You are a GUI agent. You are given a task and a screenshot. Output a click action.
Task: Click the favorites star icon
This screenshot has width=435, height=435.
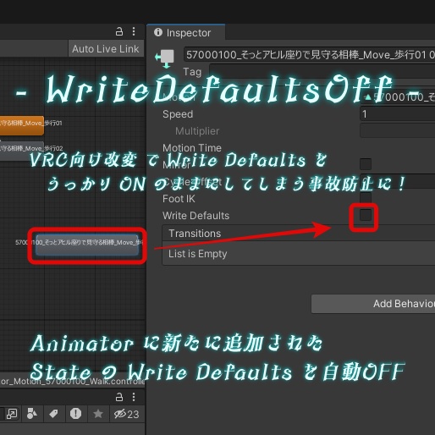(98, 414)
